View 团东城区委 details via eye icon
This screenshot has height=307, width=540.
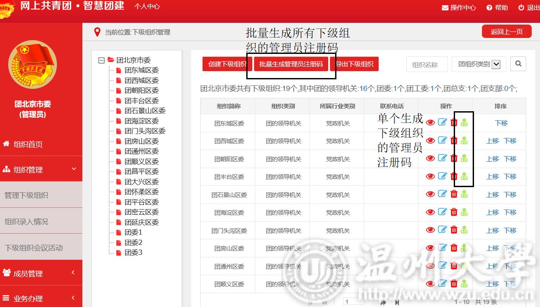[x=430, y=123]
